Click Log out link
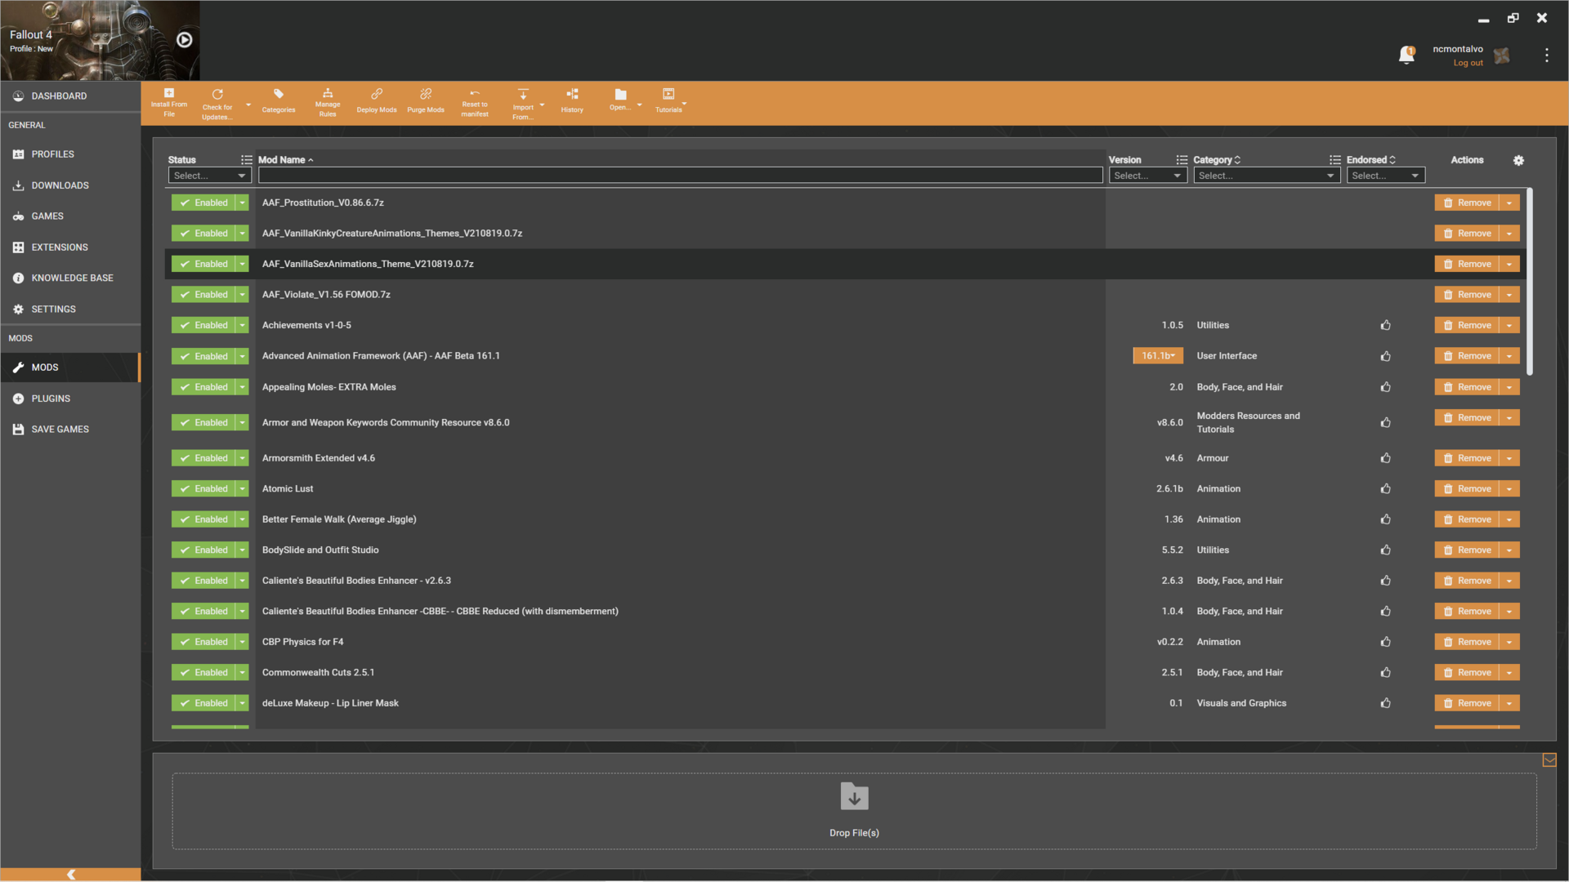This screenshot has height=882, width=1569. [1468, 63]
